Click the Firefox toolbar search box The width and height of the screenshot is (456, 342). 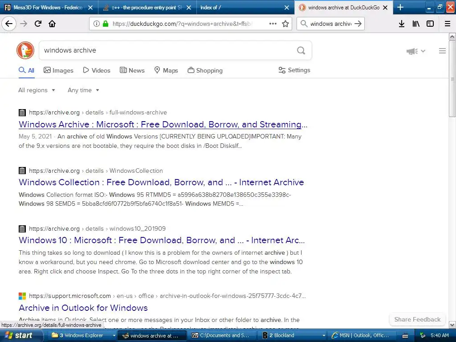(x=330, y=24)
